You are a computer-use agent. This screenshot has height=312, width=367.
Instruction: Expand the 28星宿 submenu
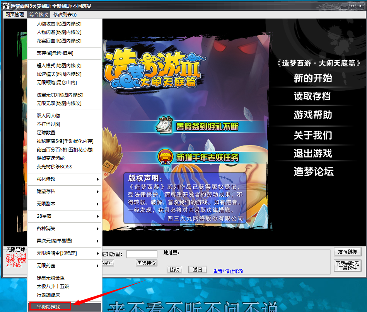(x=65, y=216)
